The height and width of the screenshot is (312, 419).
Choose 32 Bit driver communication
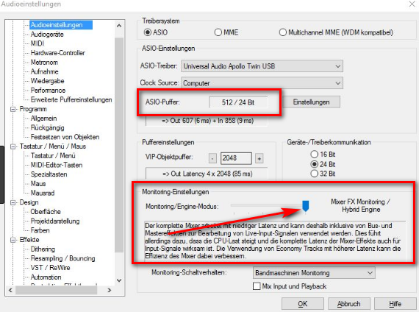coord(323,174)
